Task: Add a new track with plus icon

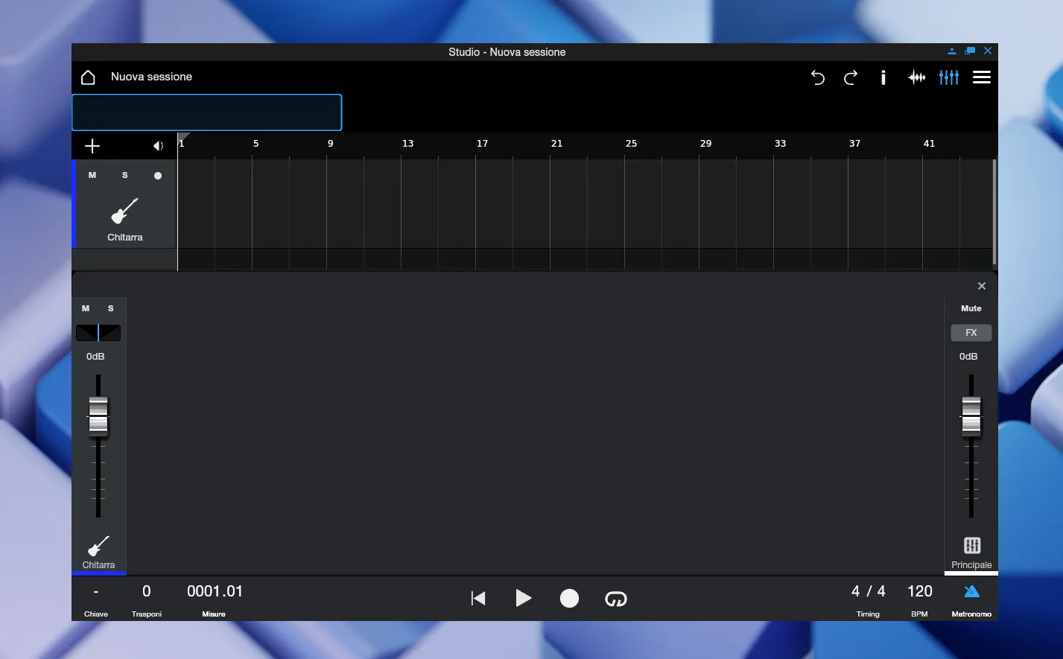Action: pyautogui.click(x=92, y=146)
